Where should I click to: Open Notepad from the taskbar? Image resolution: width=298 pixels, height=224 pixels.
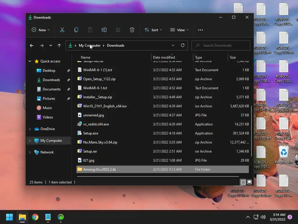point(48,217)
